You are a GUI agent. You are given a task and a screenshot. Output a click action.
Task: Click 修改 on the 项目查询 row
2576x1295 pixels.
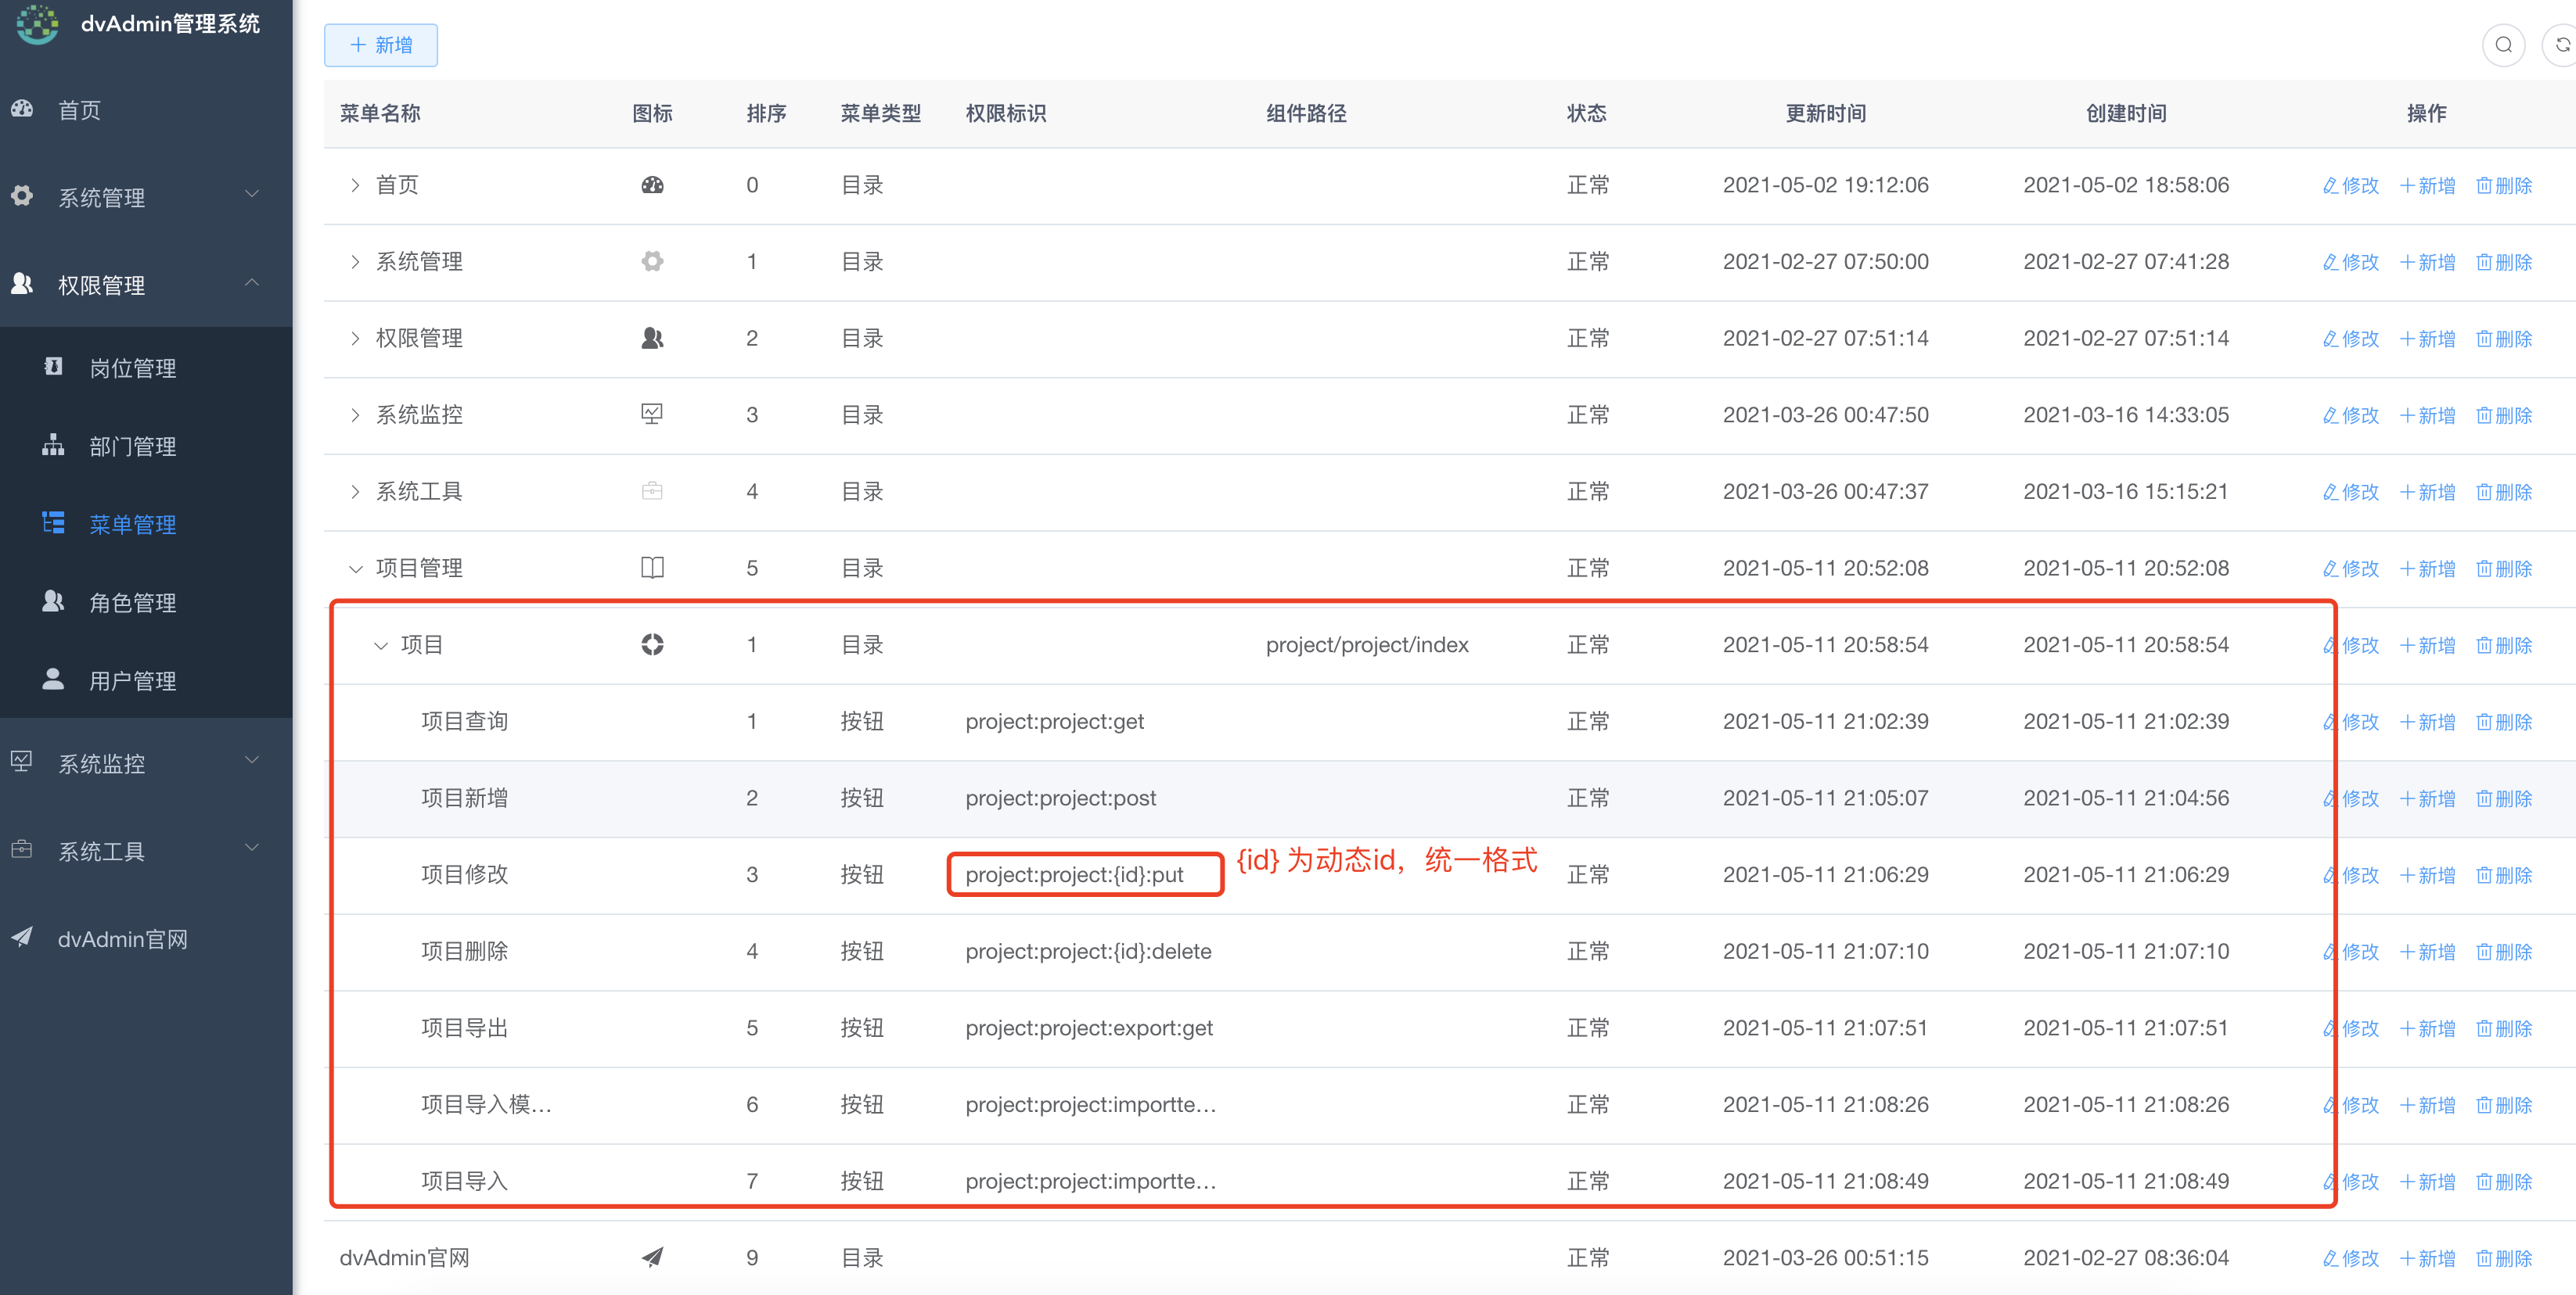click(x=2350, y=720)
